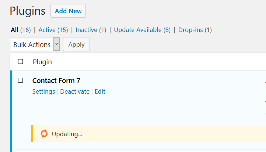Click the Contact Form 7 plugin name
The height and width of the screenshot is (152, 266).
56,81
